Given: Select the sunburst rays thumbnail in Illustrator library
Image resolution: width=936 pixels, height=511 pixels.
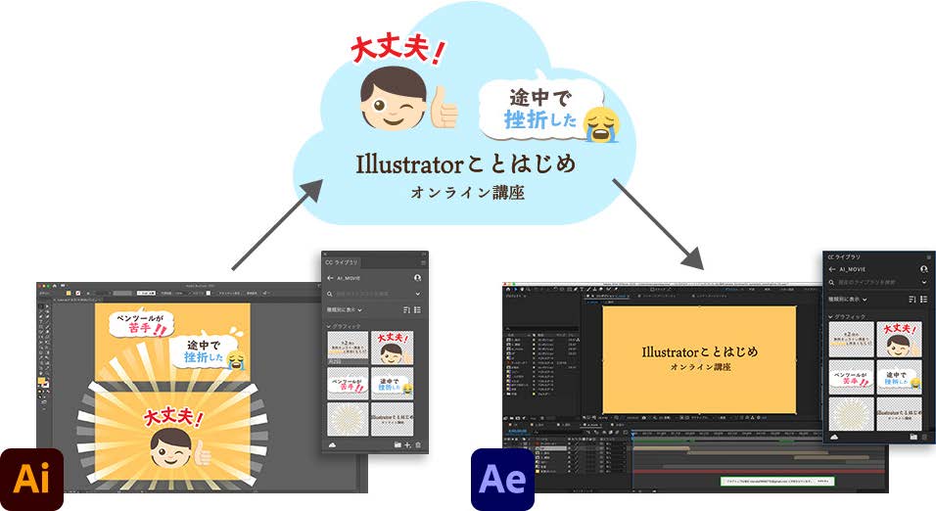Looking at the screenshot, I should point(348,418).
